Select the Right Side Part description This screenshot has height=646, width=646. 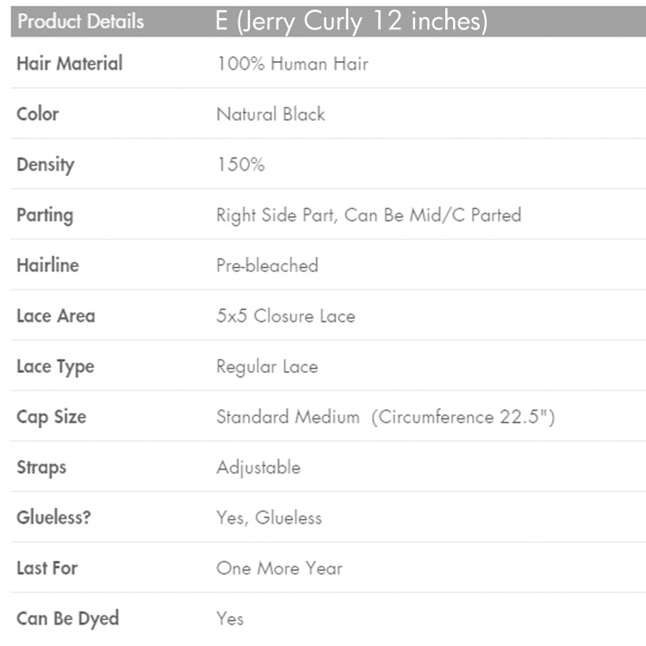[x=369, y=215]
